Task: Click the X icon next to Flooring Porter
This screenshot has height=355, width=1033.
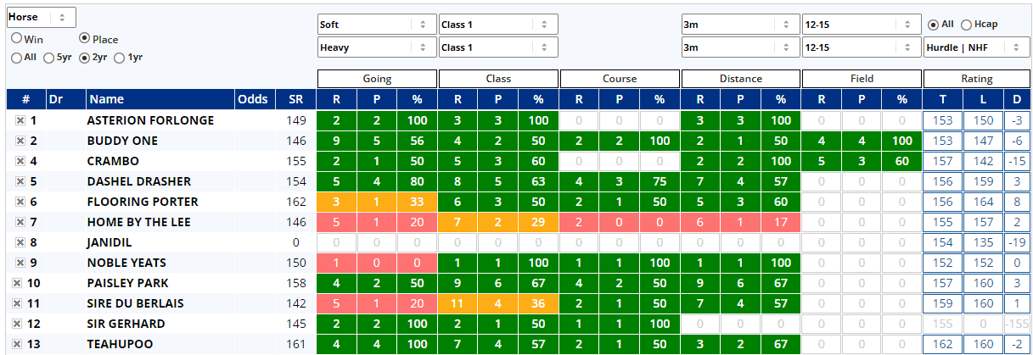Action: click(x=20, y=202)
